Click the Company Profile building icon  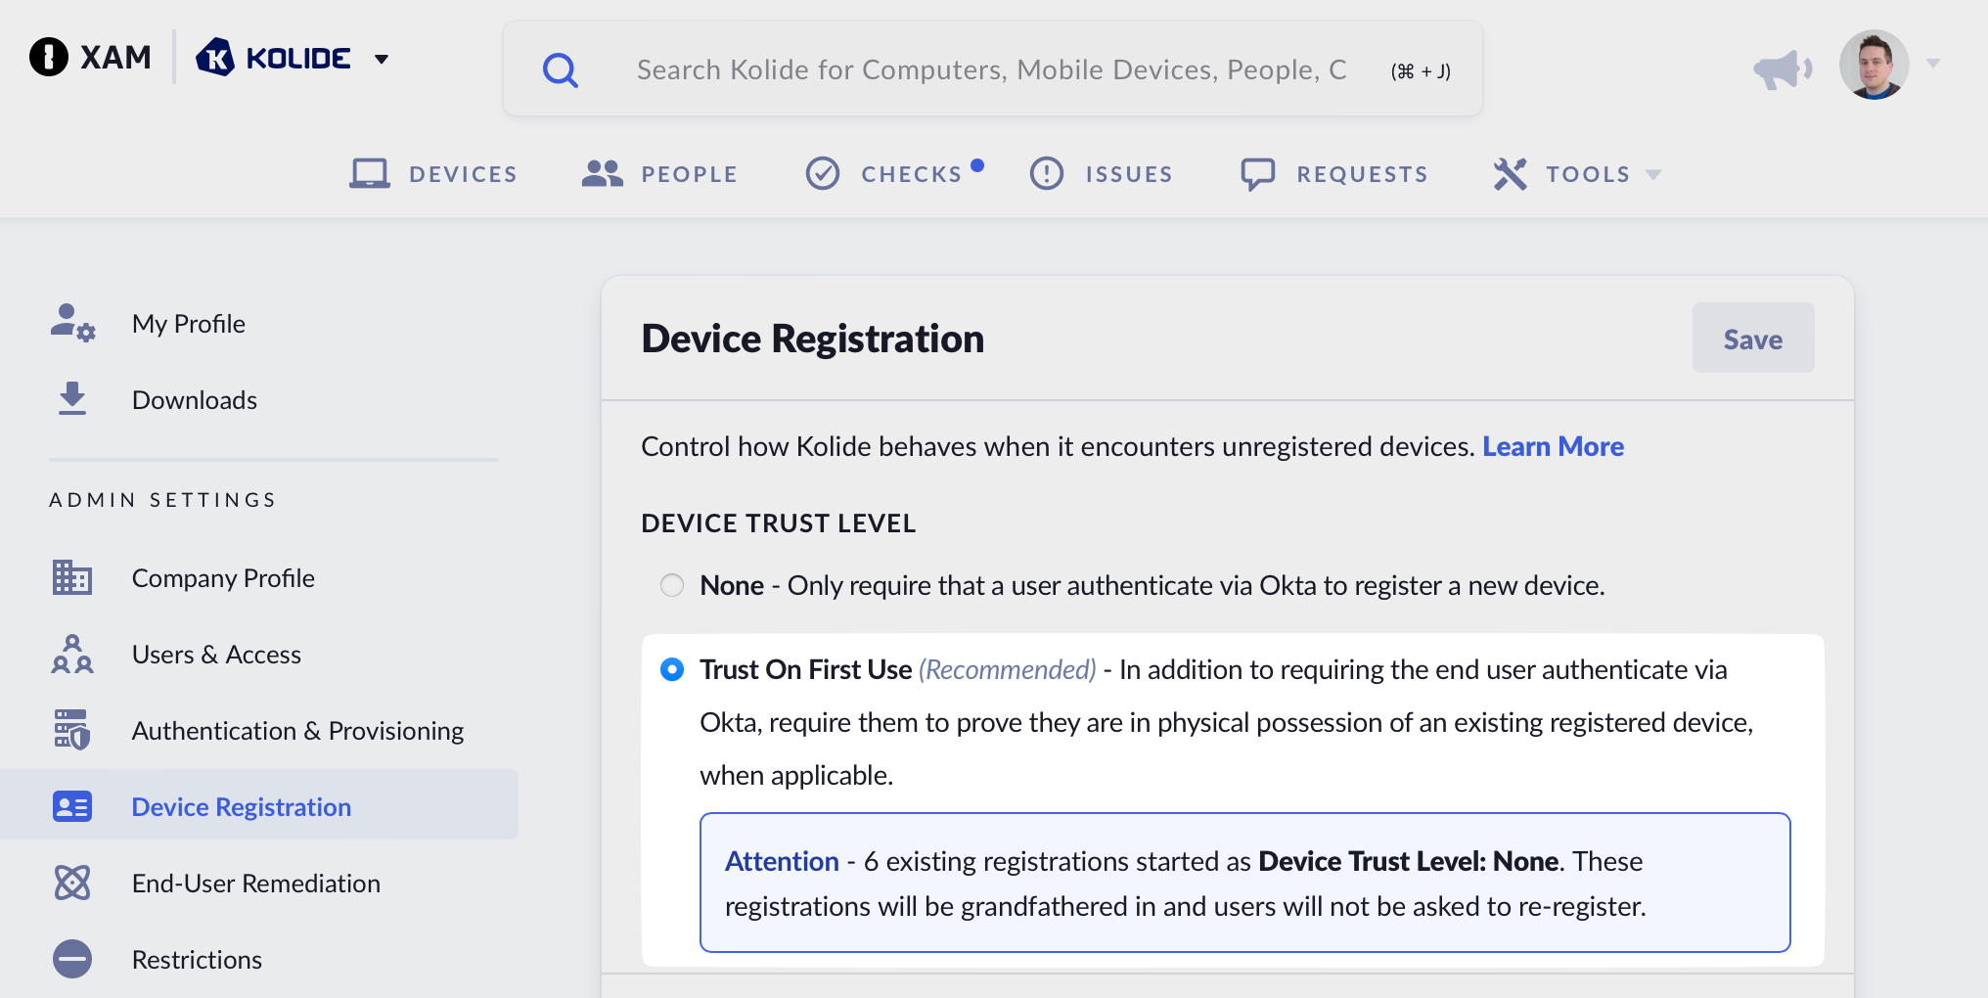[72, 577]
